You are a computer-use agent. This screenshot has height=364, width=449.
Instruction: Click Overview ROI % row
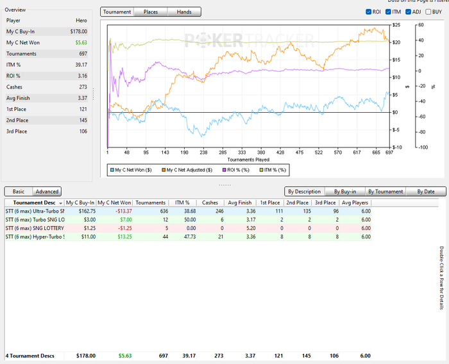pos(47,76)
